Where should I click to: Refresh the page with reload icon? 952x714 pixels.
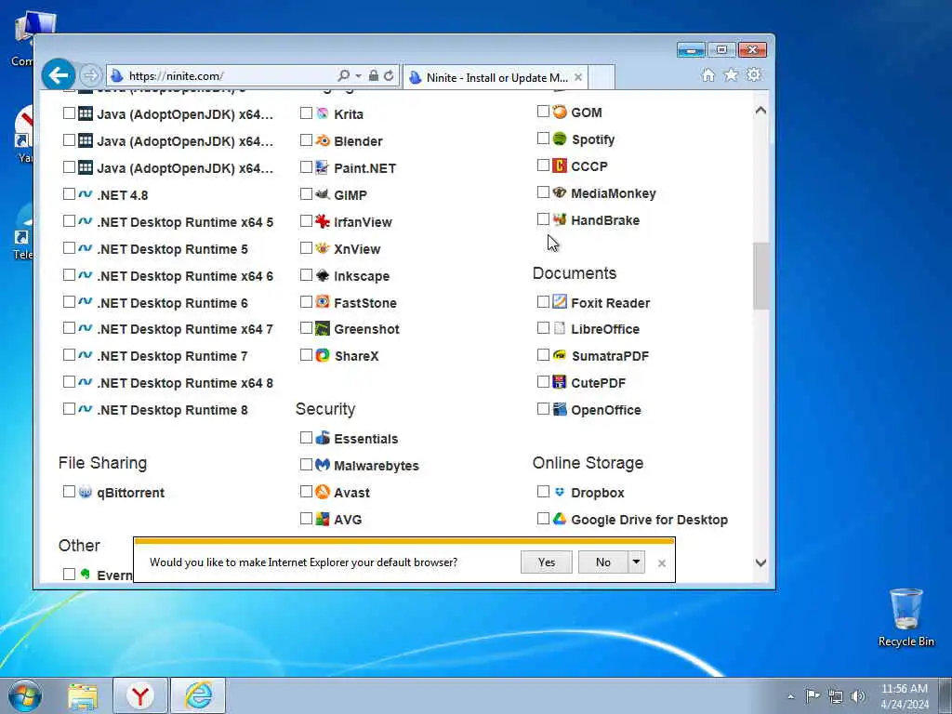389,76
